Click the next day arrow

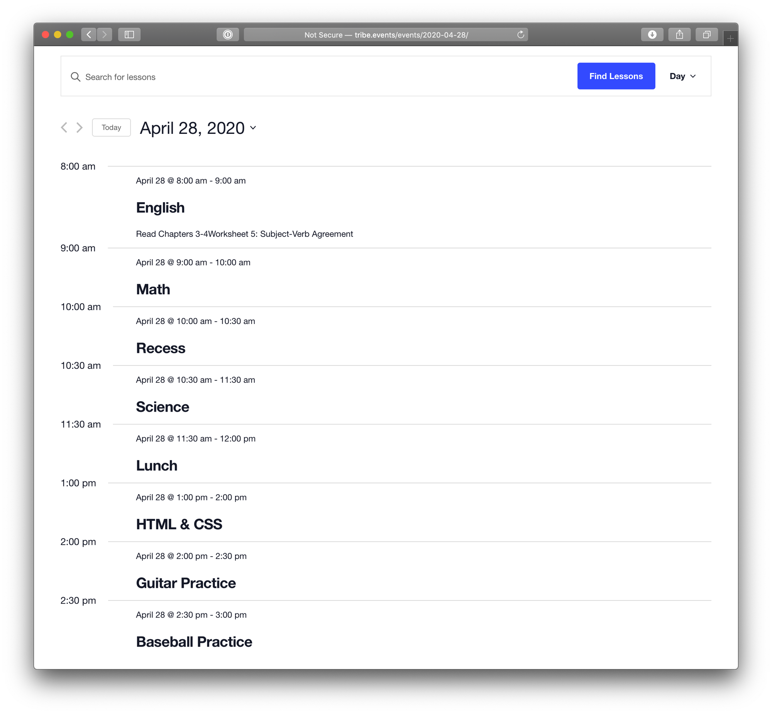(x=79, y=128)
